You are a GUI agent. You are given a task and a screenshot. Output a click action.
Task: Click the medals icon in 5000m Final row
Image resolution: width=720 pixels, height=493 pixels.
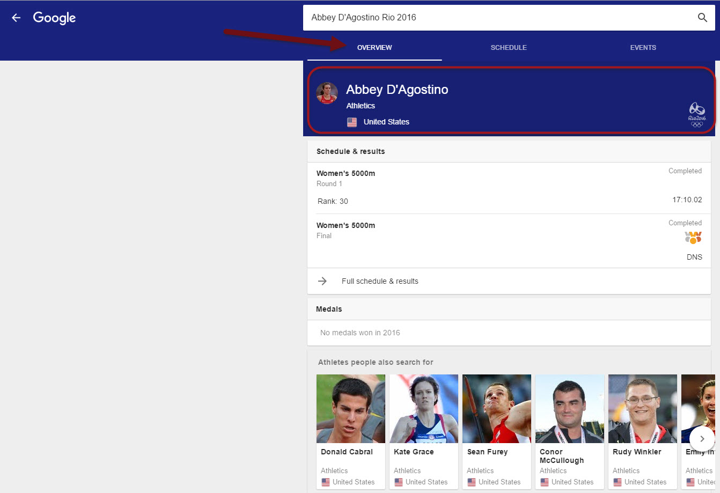click(693, 237)
